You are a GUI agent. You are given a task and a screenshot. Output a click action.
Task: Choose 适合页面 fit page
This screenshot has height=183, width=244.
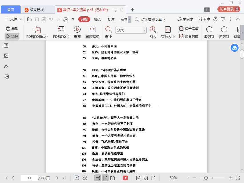tap(189, 36)
